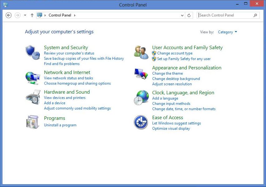Open View devices and printers
The height and width of the screenshot is (187, 266).
coord(65,98)
